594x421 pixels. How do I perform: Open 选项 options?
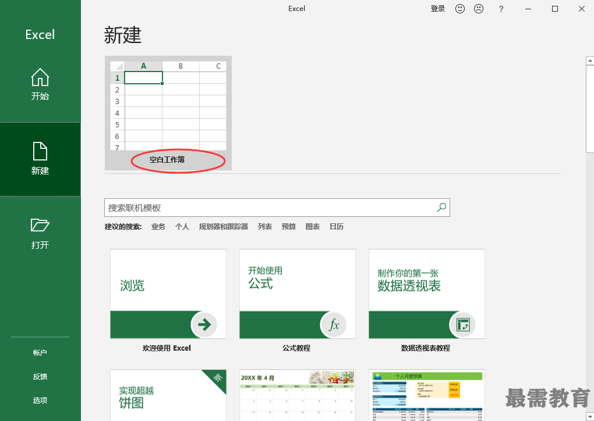tap(40, 400)
